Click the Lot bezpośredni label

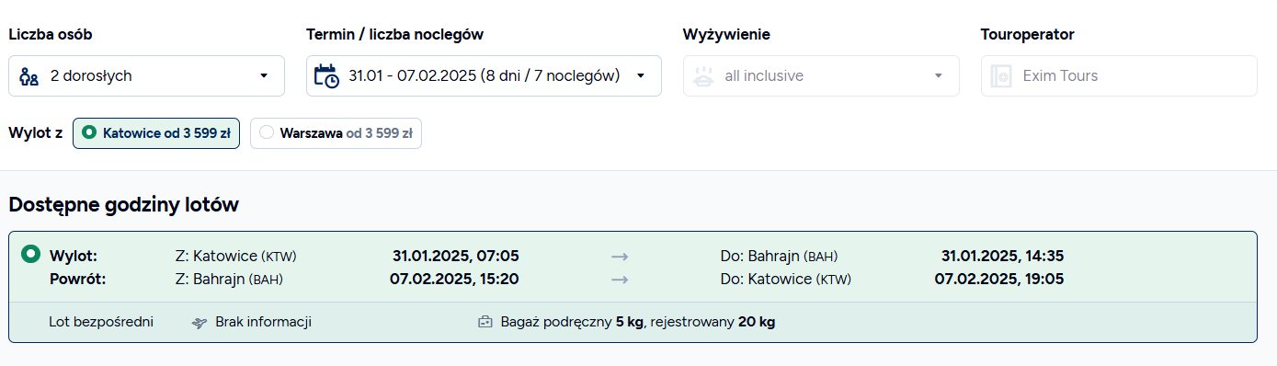[101, 322]
